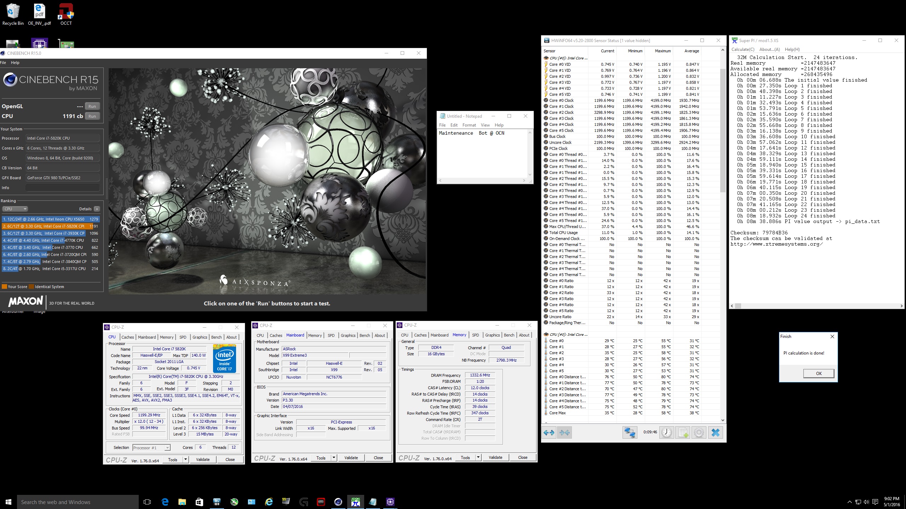Open HWiNFO settings via the gear icon
Viewport: 906px width, 509px height.
coord(698,433)
